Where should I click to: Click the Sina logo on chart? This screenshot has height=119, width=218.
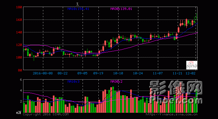tap(192, 65)
